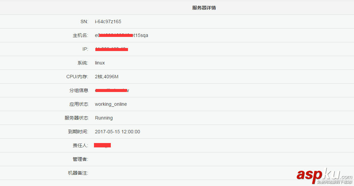The height and width of the screenshot is (186, 354).
Task: Select the SN value i-64c97z165
Action: [108, 21]
